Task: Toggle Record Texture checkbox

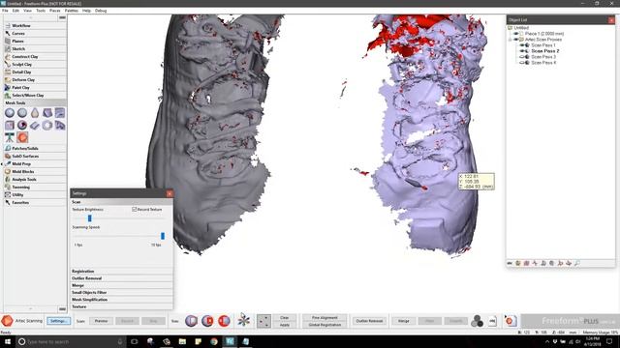Action: [135, 209]
